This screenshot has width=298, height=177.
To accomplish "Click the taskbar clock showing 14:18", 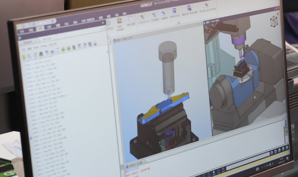I will point(282,161).
